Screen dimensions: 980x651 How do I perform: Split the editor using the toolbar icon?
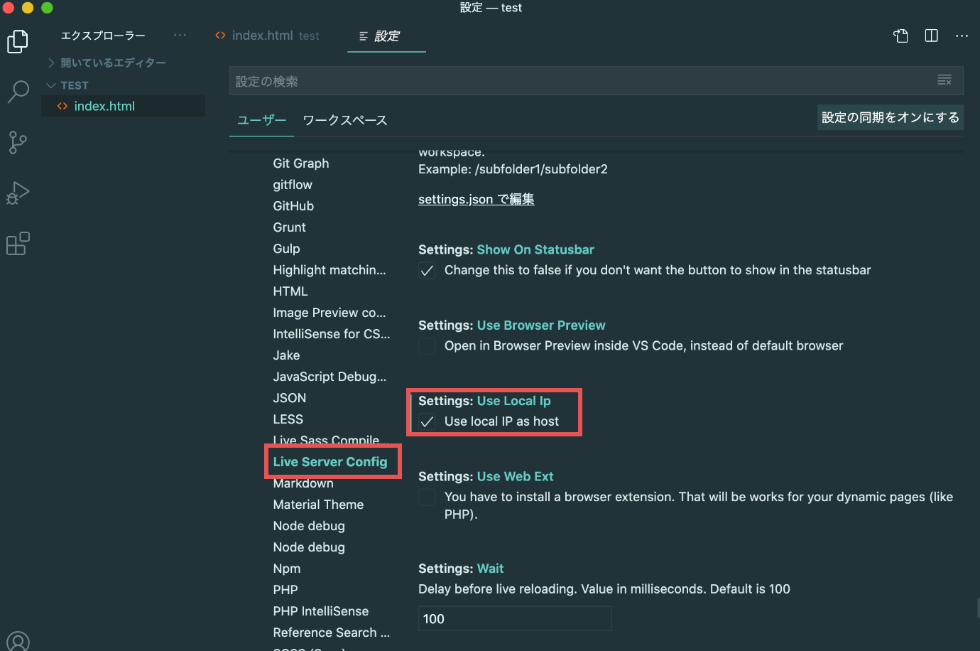[931, 35]
